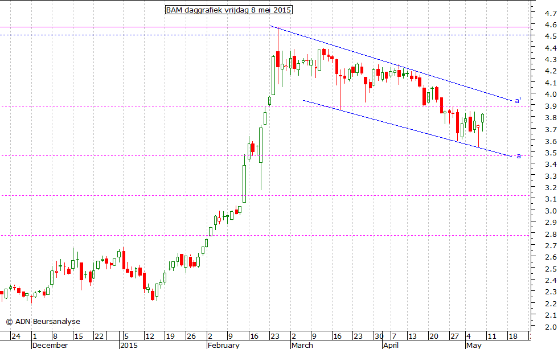Click the date label 23 below February peak
This screenshot has width=558, height=349.
pos(274,336)
